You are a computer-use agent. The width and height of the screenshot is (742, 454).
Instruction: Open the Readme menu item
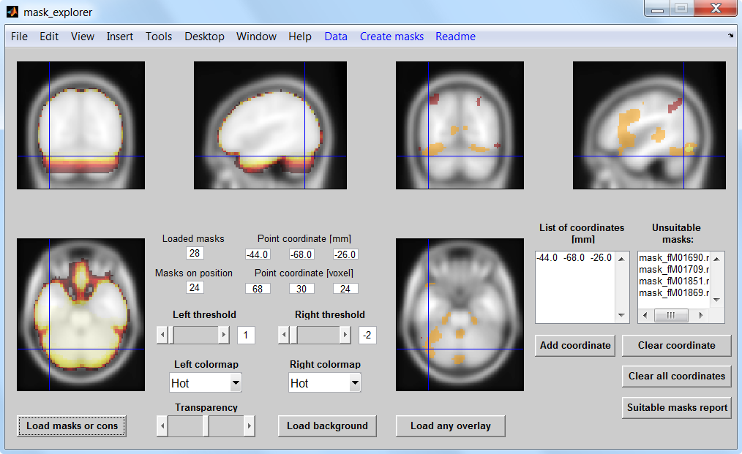pos(455,36)
